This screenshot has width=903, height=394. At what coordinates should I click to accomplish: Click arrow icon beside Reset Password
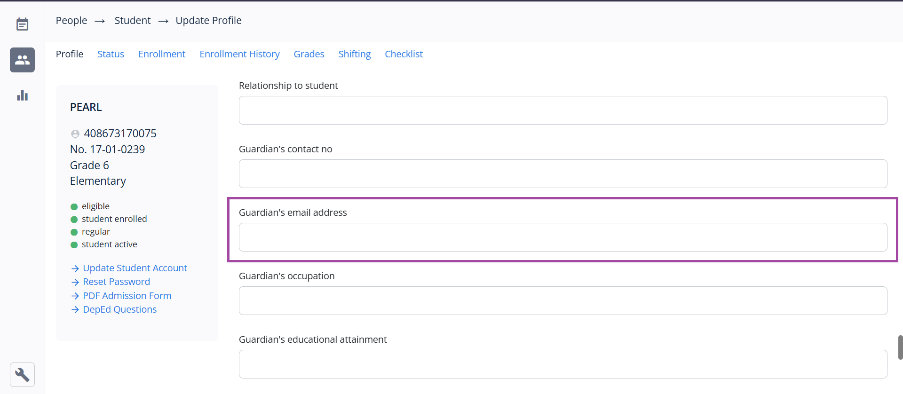point(75,282)
